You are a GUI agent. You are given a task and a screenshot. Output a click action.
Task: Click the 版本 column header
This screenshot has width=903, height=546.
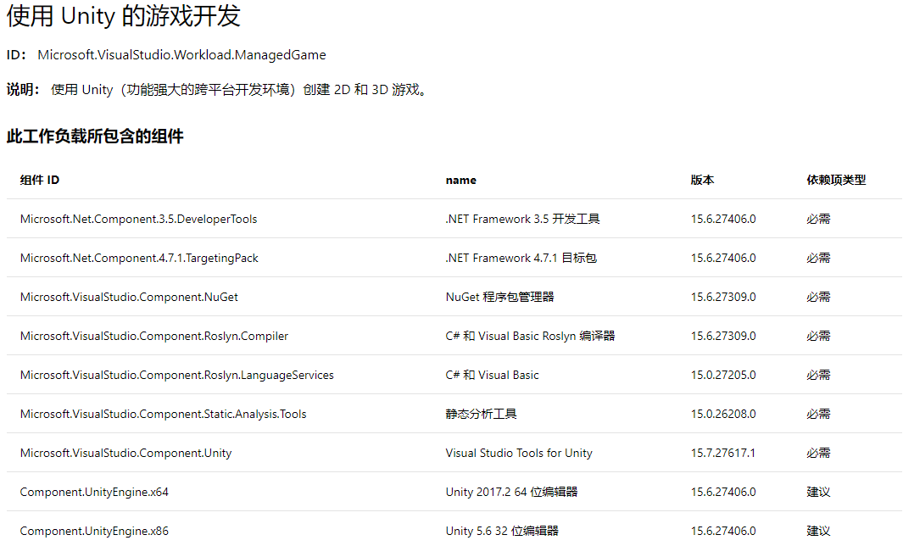(x=702, y=181)
